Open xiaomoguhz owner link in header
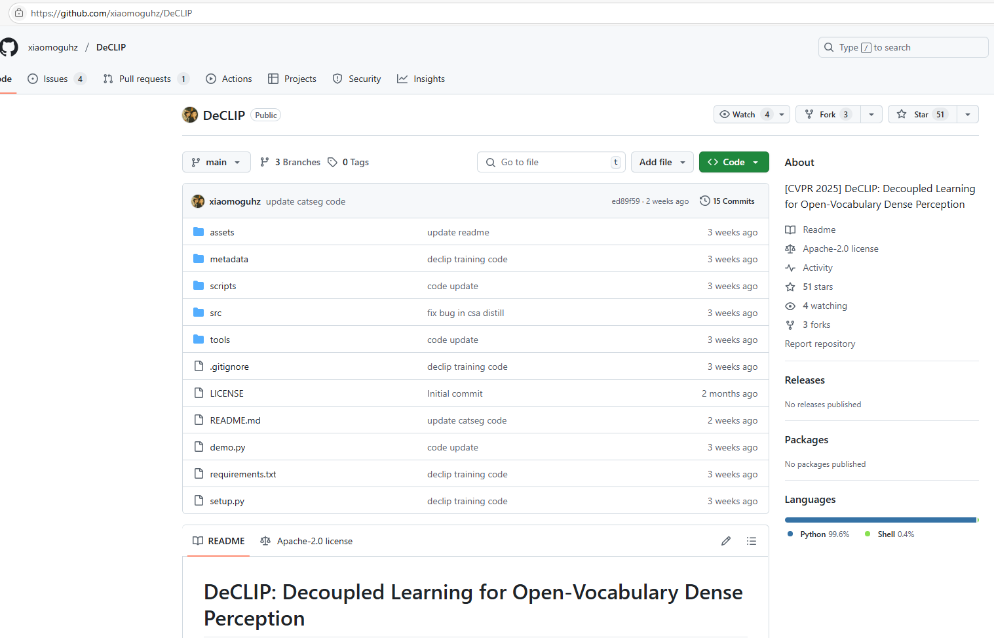This screenshot has height=638, width=994. 53,47
